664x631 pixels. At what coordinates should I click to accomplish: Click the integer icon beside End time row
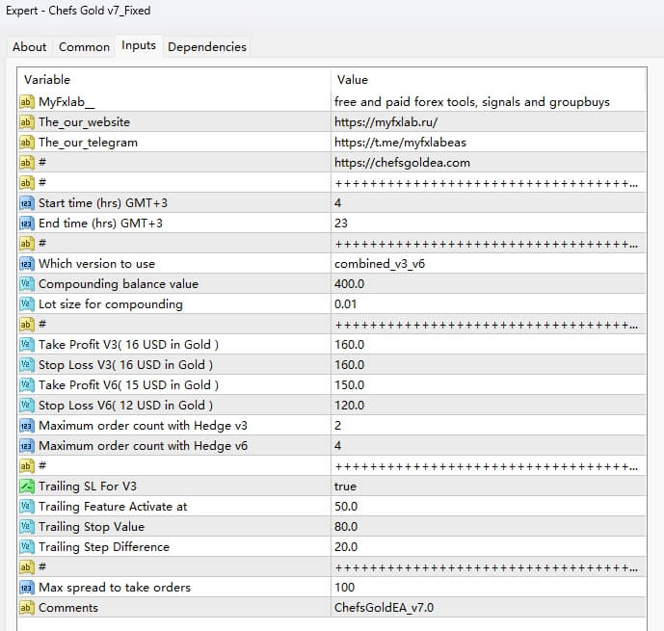[x=27, y=223]
